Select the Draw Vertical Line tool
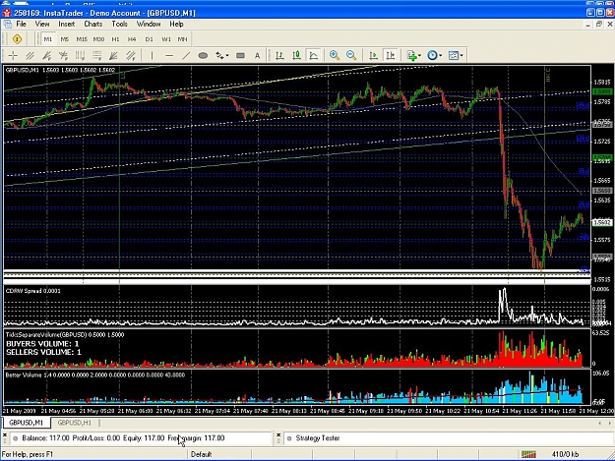 tap(152, 56)
